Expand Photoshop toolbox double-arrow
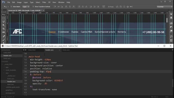Image resolution: width=174 pixels, height=98 pixels. click(2, 10)
